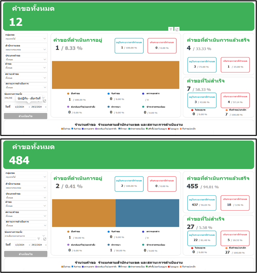Expand กลุ่มเขต dropdown in top dashboard

point(45,39)
